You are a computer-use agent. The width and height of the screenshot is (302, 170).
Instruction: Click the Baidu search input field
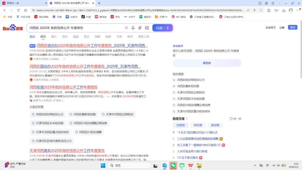point(76,28)
